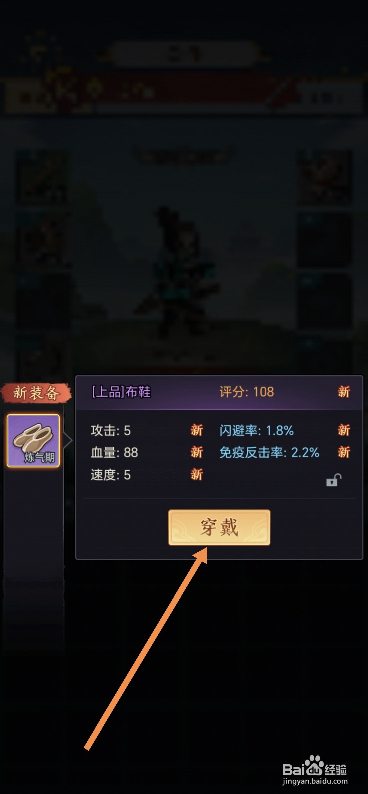Open the jingyan.baidu.com link
The height and width of the screenshot is (794, 368).
tap(315, 781)
